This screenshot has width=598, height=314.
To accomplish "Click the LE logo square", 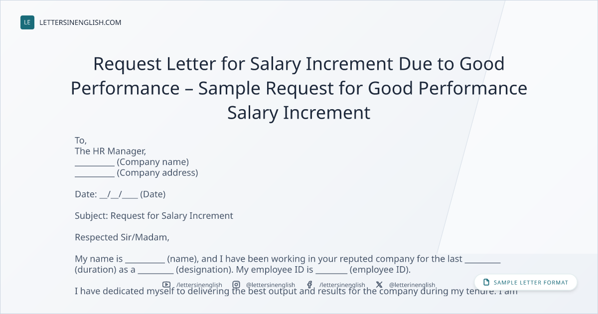I will pyautogui.click(x=27, y=22).
